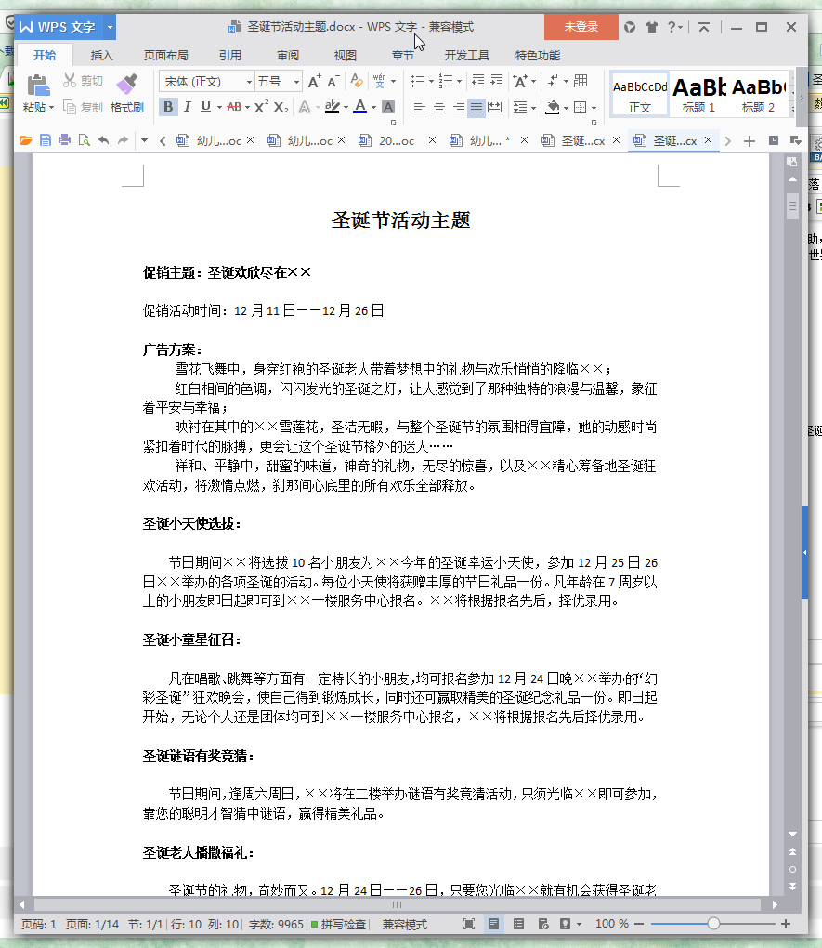Toggle page layout view in status bar
The height and width of the screenshot is (948, 822).
coord(494,924)
